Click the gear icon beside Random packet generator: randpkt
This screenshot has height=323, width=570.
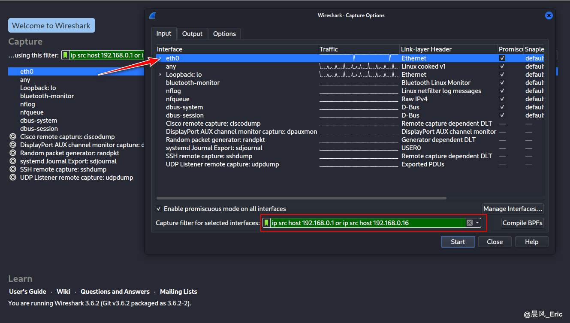pos(12,153)
